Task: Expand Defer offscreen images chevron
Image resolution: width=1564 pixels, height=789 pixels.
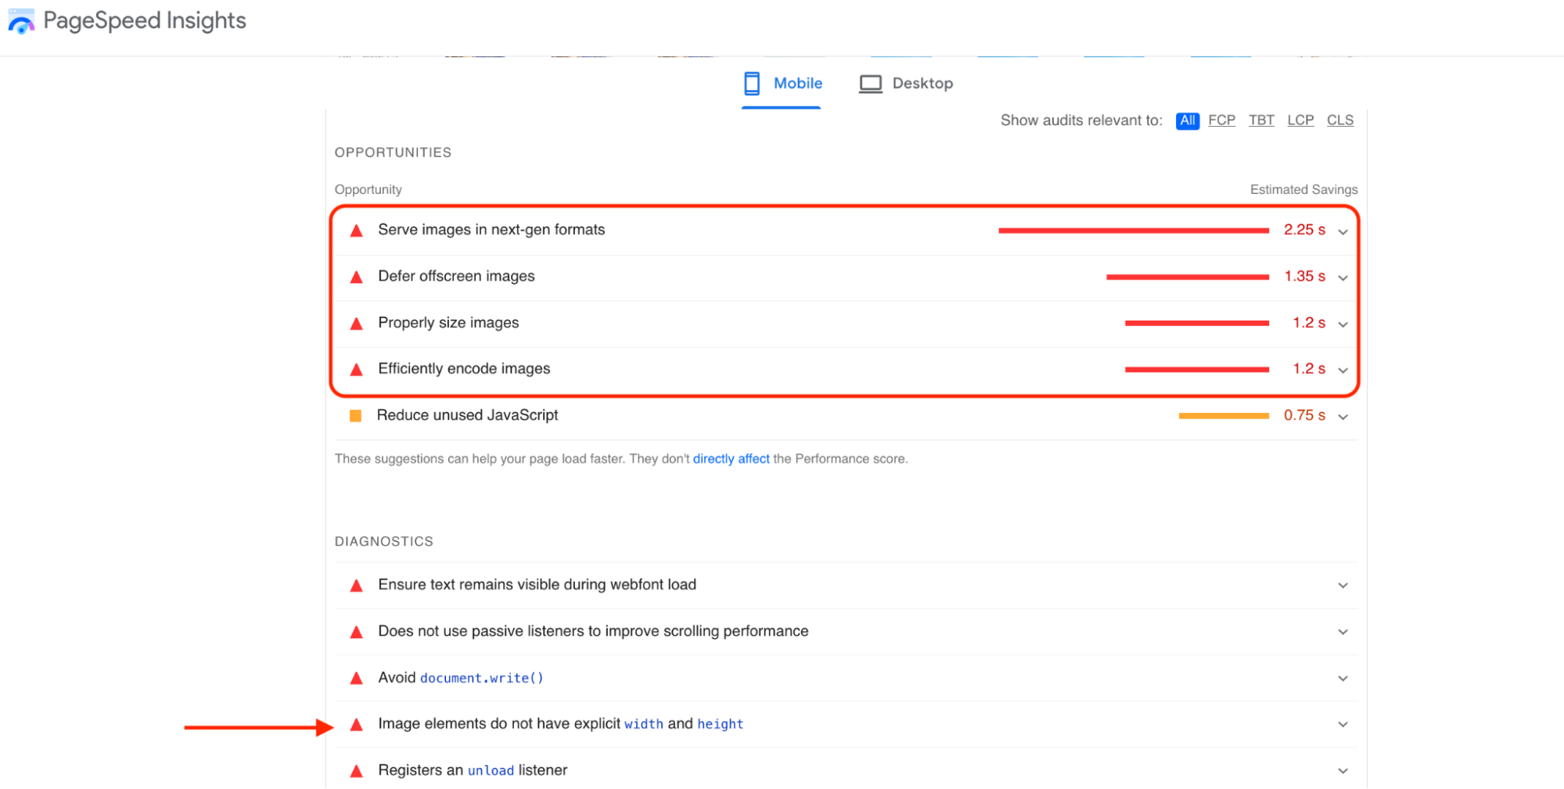Action: (x=1343, y=278)
